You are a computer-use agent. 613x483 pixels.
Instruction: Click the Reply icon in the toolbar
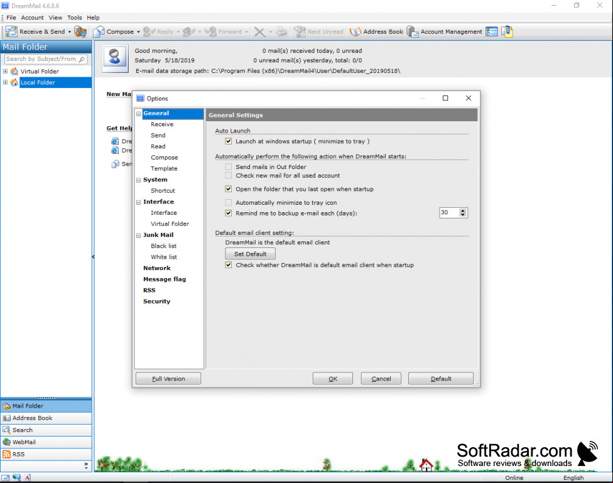(x=149, y=31)
